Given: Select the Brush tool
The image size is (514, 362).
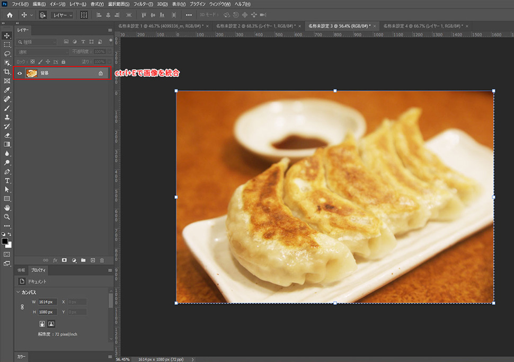Looking at the screenshot, I should (7, 108).
